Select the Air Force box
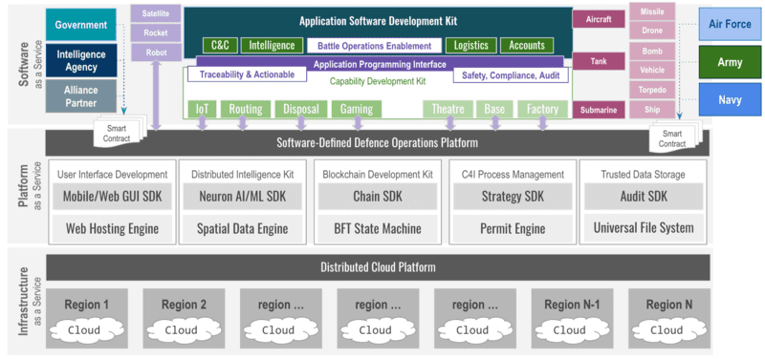The image size is (765, 359). click(x=730, y=24)
